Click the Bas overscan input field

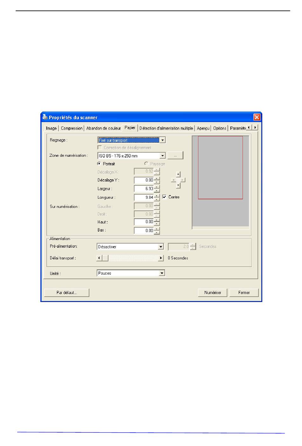[144, 230]
